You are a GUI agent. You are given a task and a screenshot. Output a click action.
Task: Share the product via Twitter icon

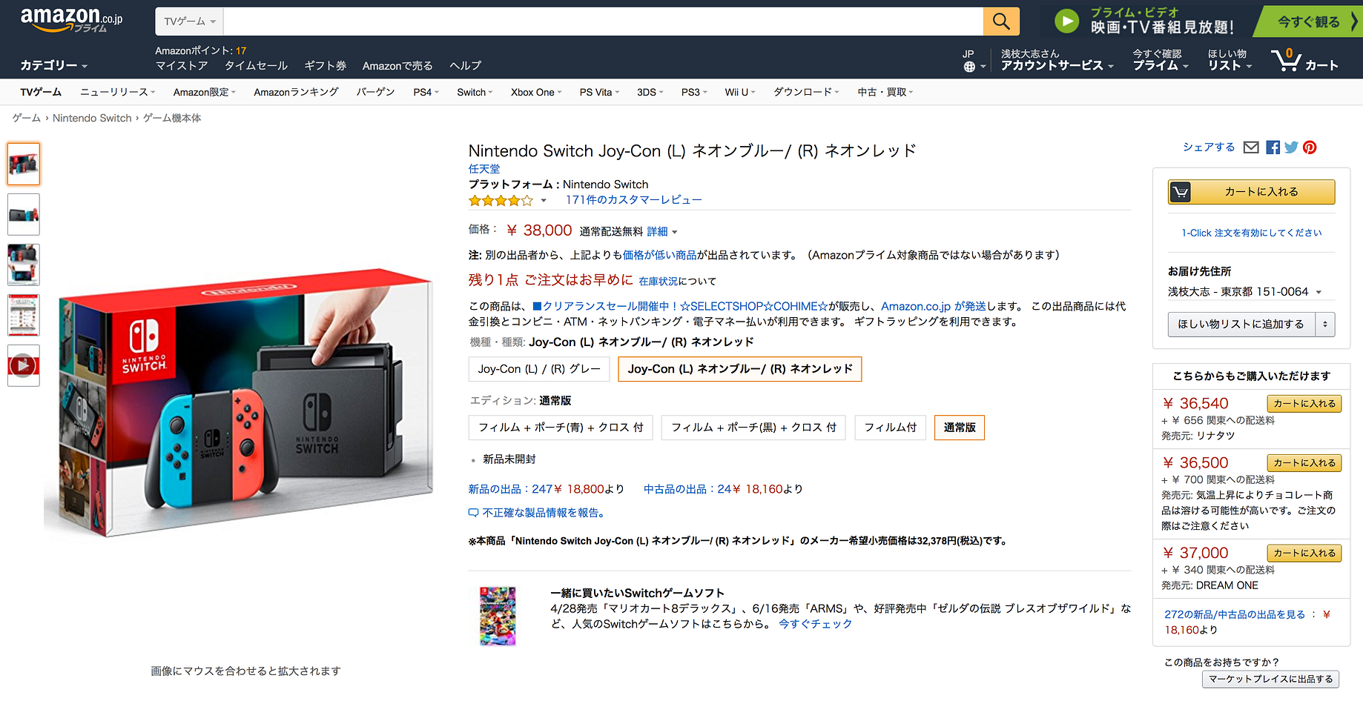(1291, 147)
